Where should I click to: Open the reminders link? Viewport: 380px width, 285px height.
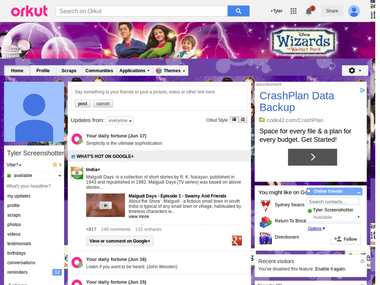coord(17,272)
